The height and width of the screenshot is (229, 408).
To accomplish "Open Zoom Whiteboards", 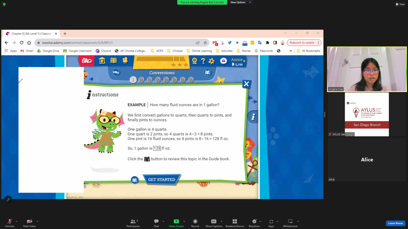I will point(290,223).
